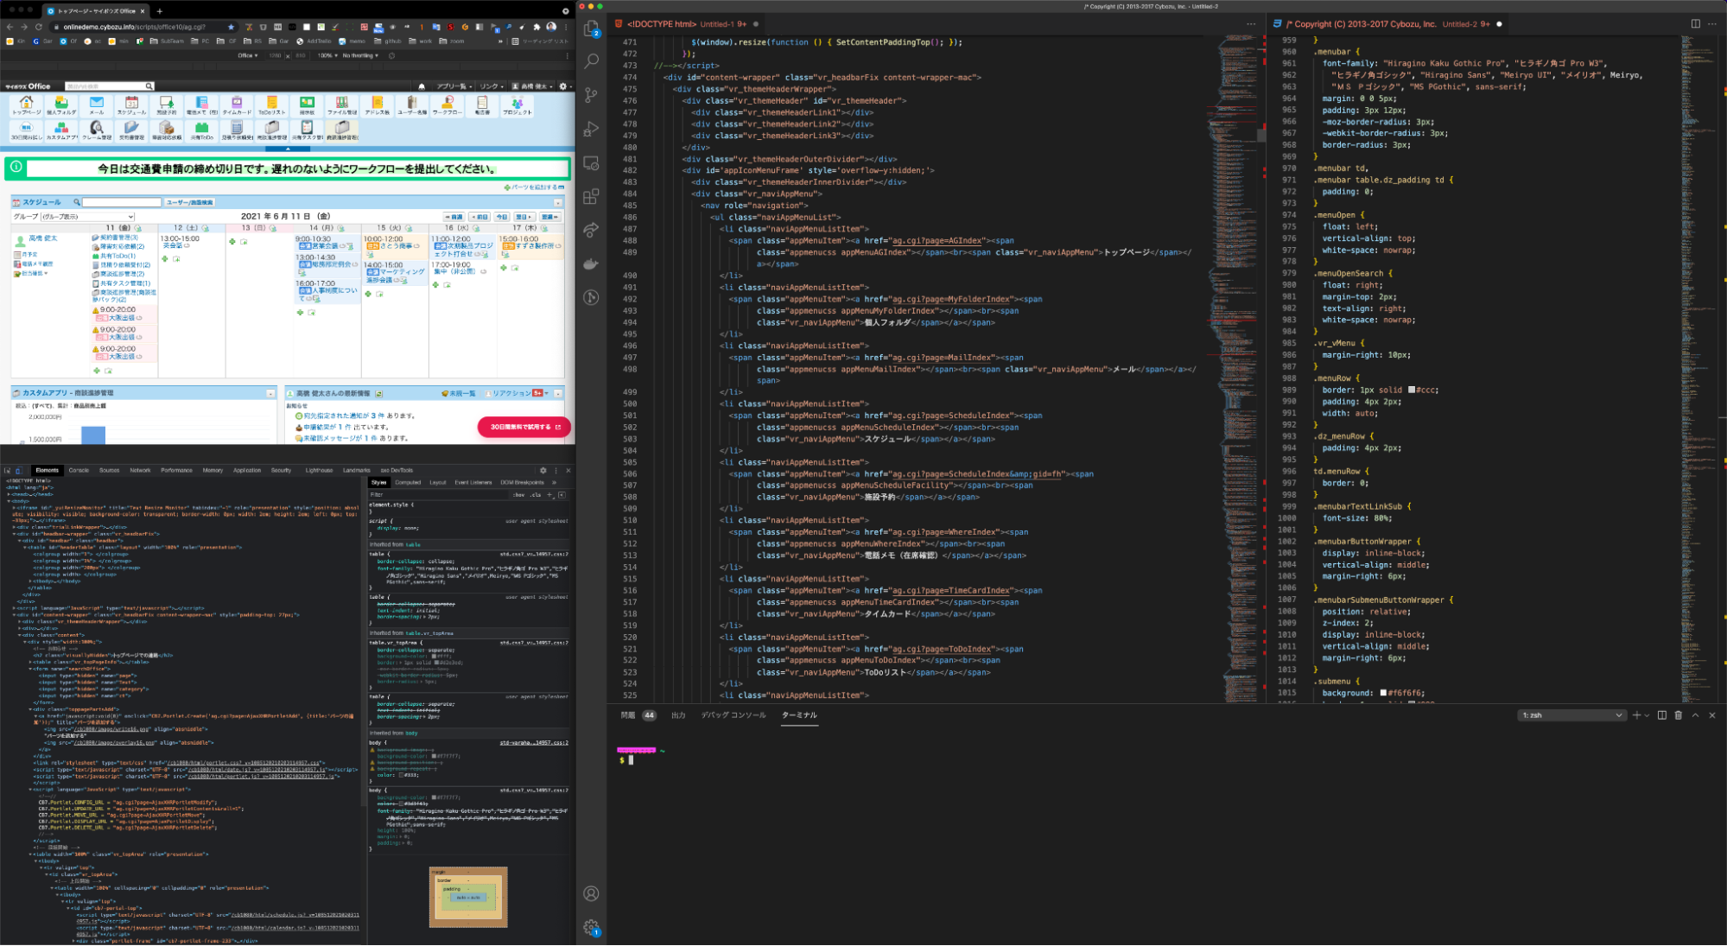Open DevTools settings gear
1727x946 pixels.
pos(543,471)
